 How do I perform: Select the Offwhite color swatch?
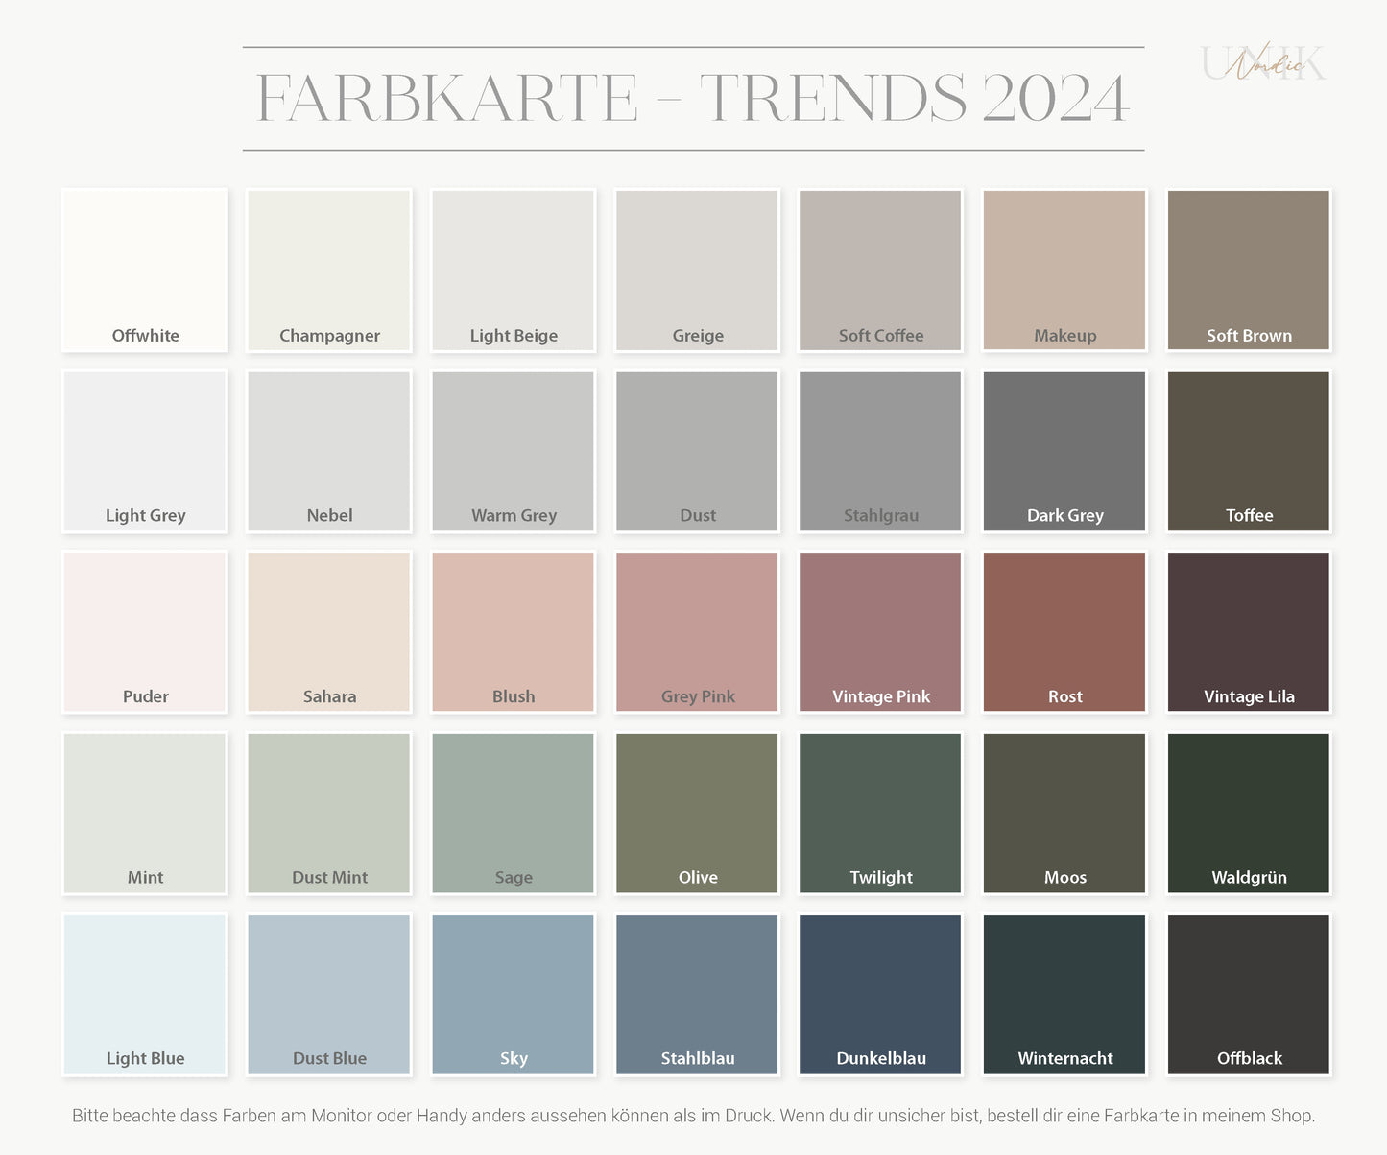point(145,270)
